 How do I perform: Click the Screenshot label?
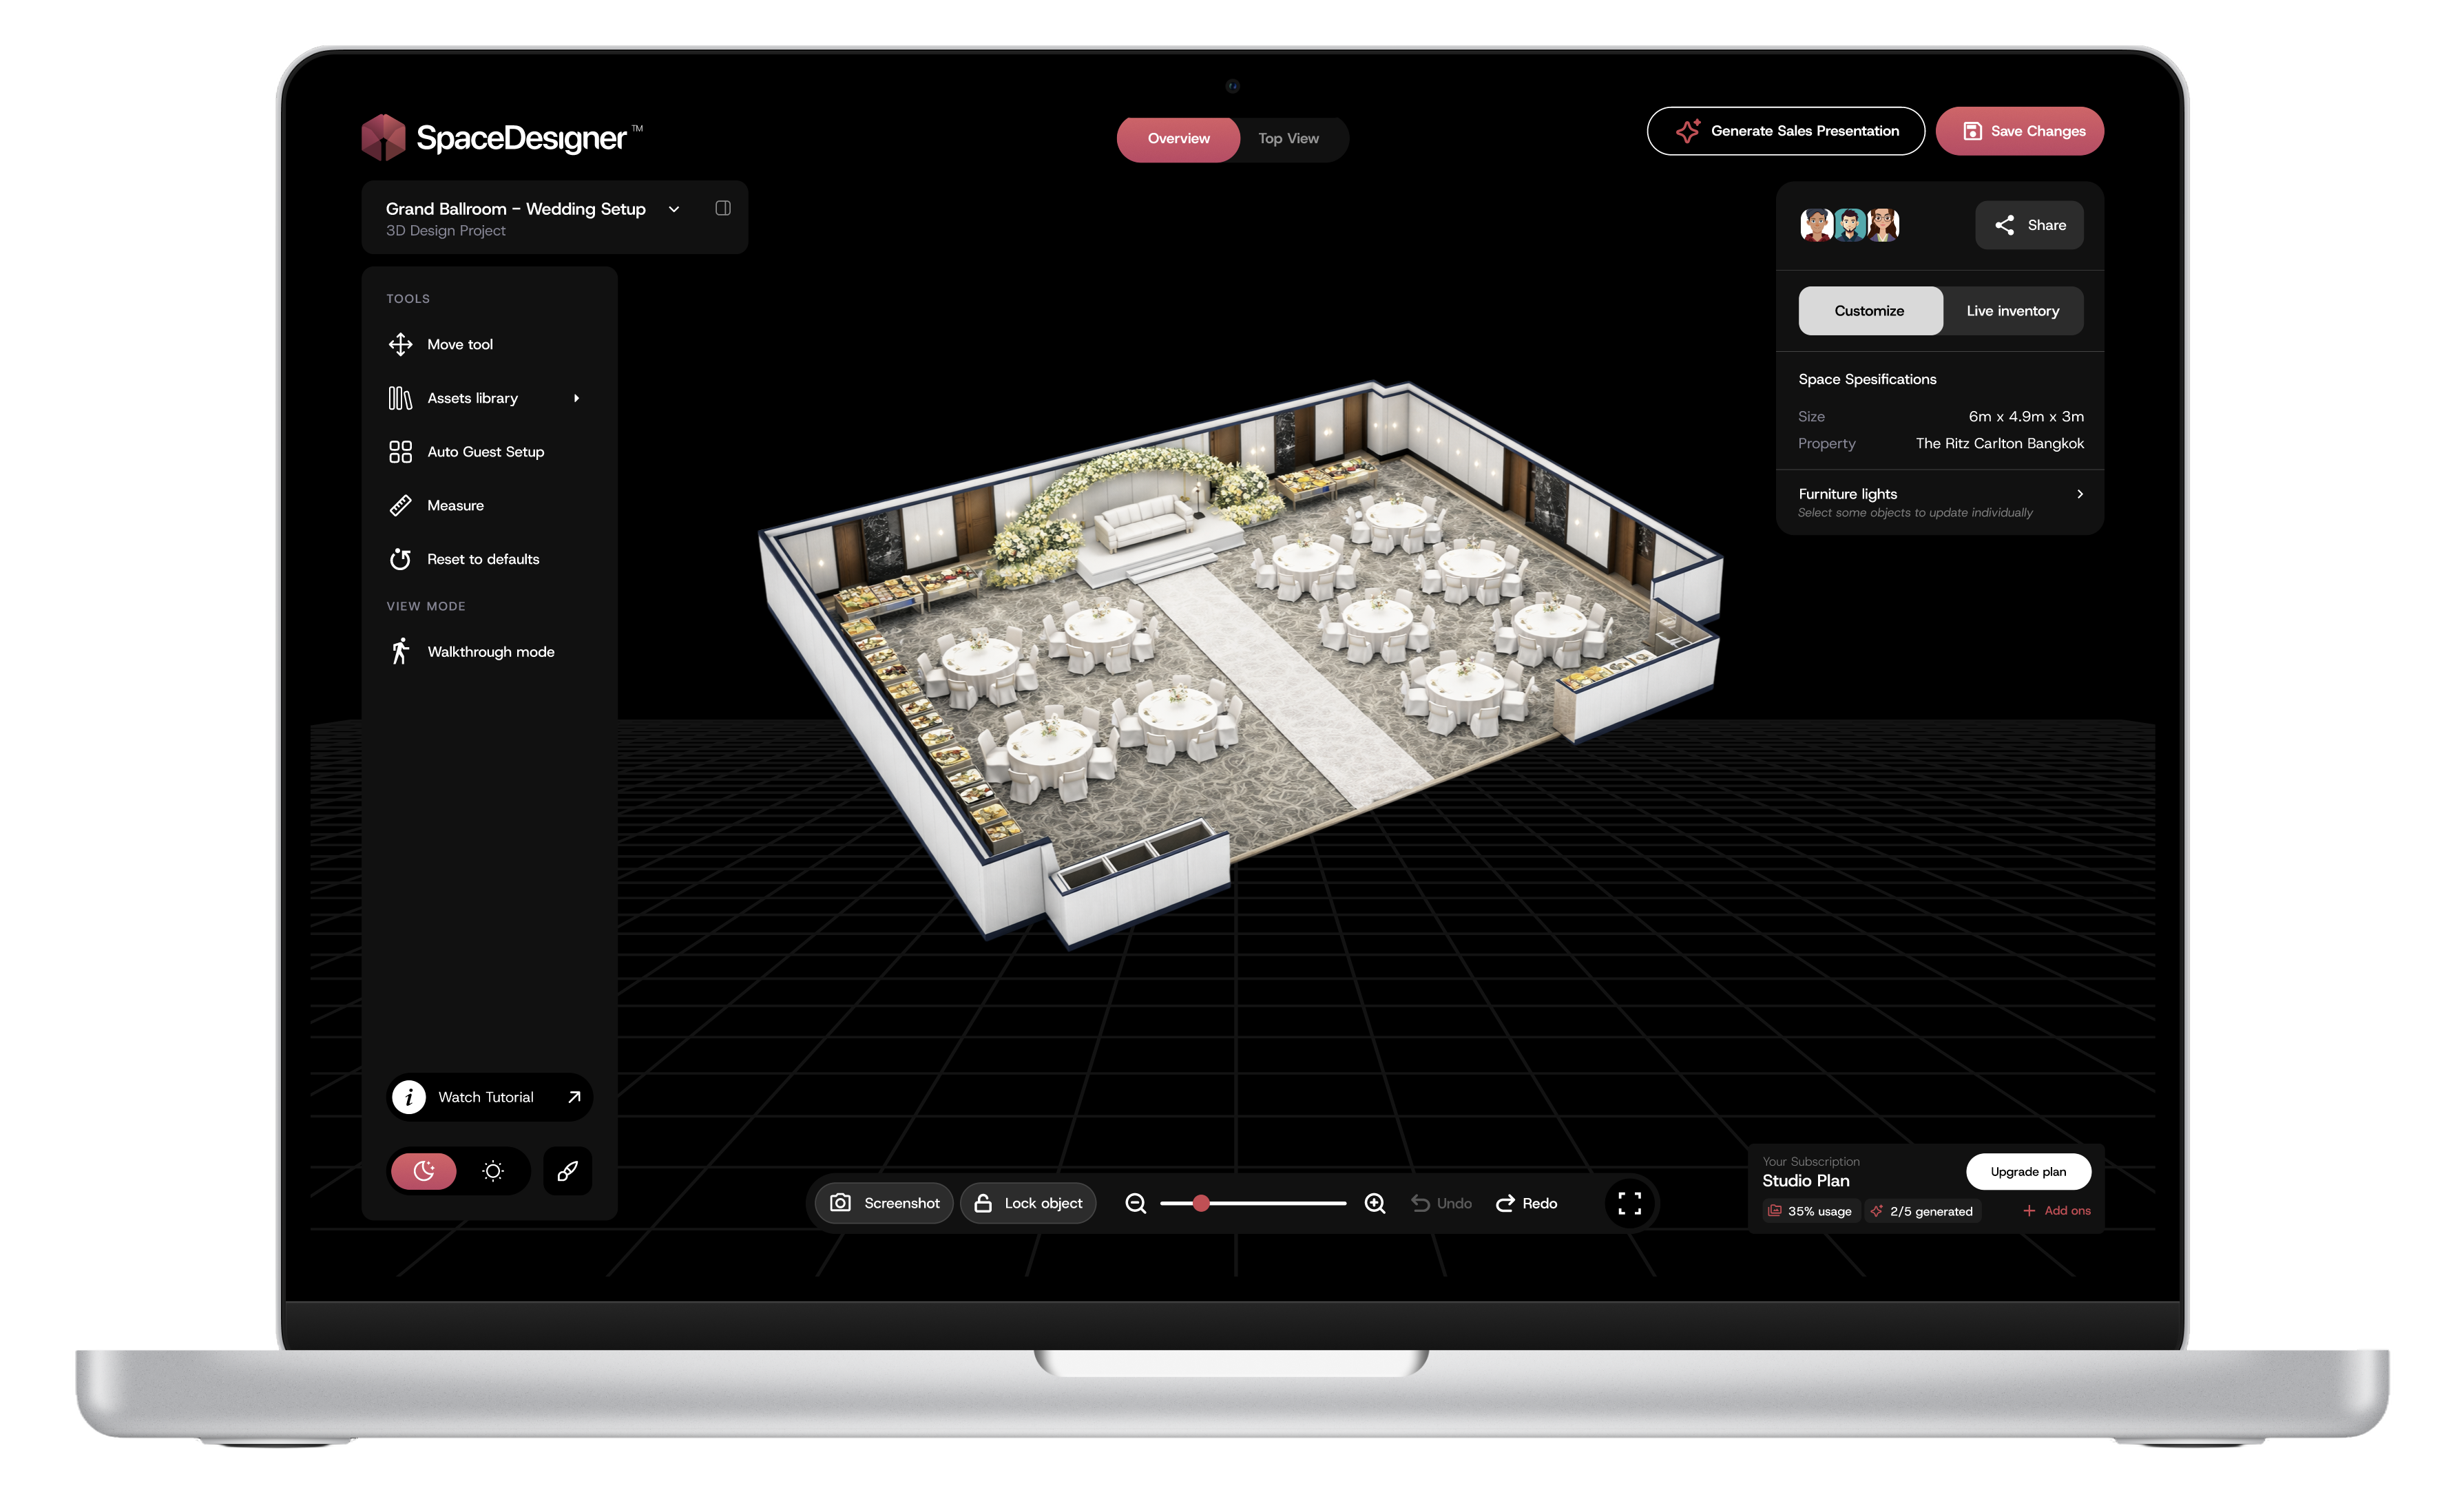tap(901, 1203)
